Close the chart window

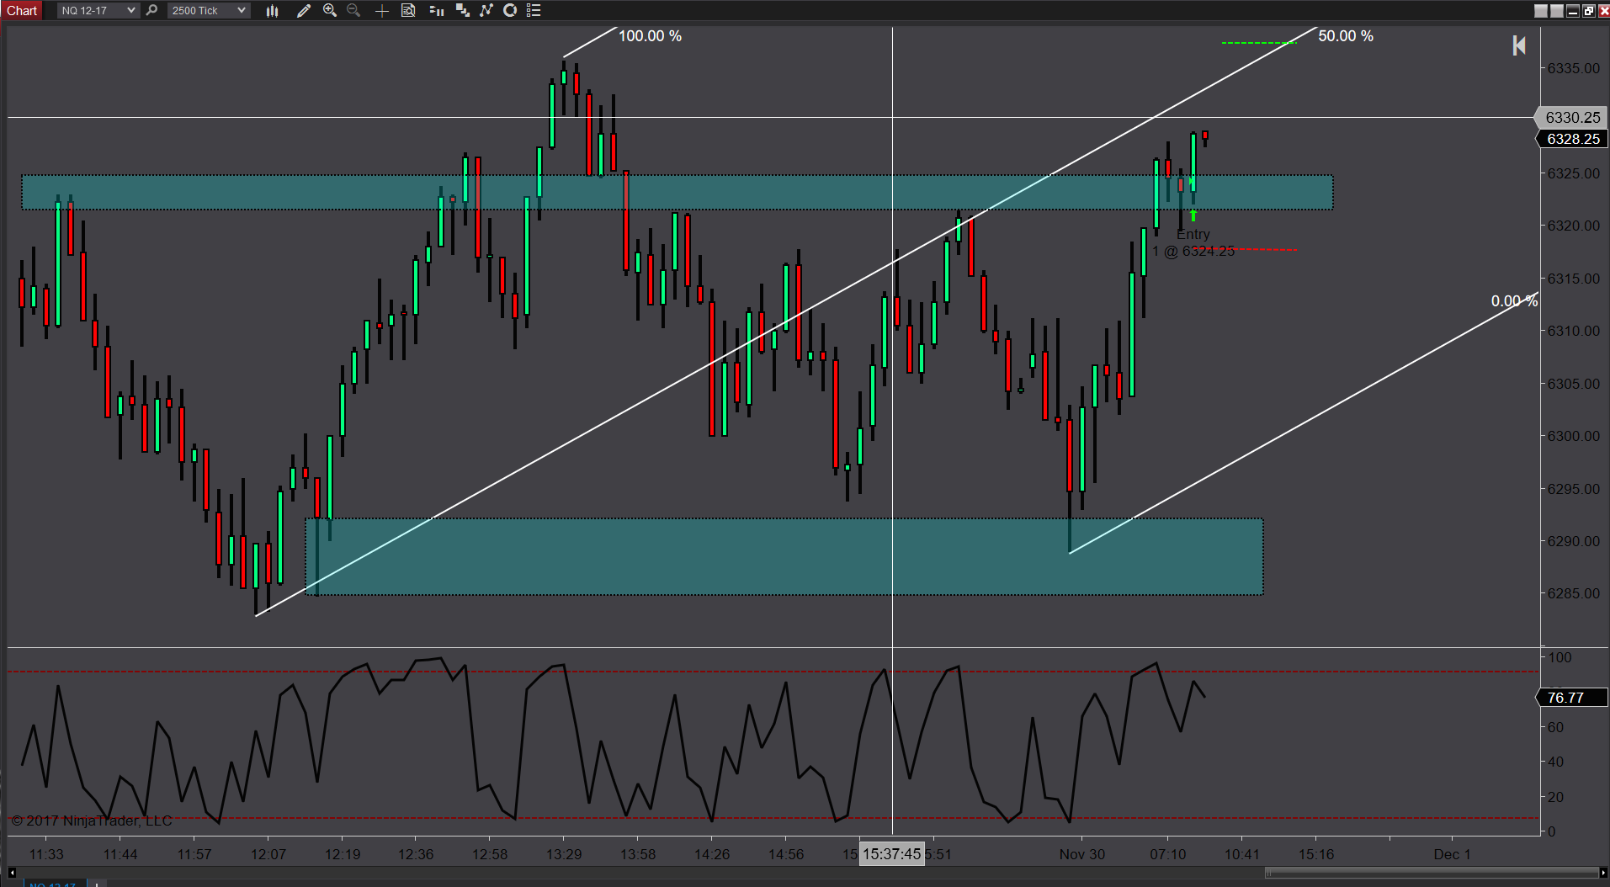click(1603, 11)
